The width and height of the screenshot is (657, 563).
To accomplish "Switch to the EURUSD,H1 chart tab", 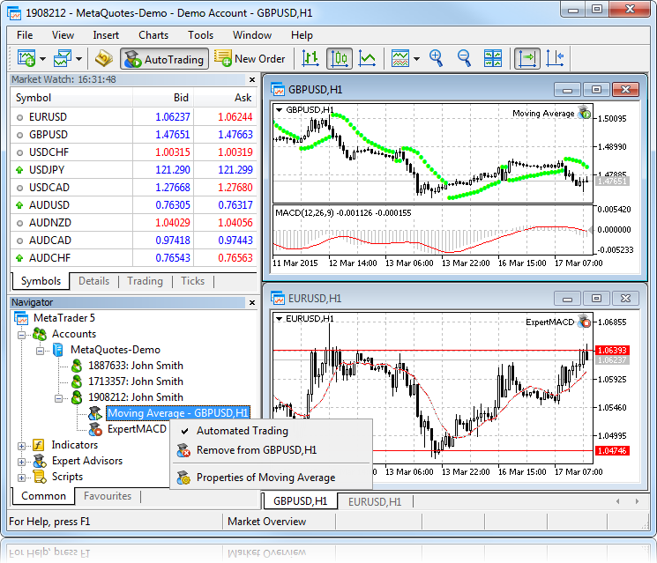I will point(374,501).
